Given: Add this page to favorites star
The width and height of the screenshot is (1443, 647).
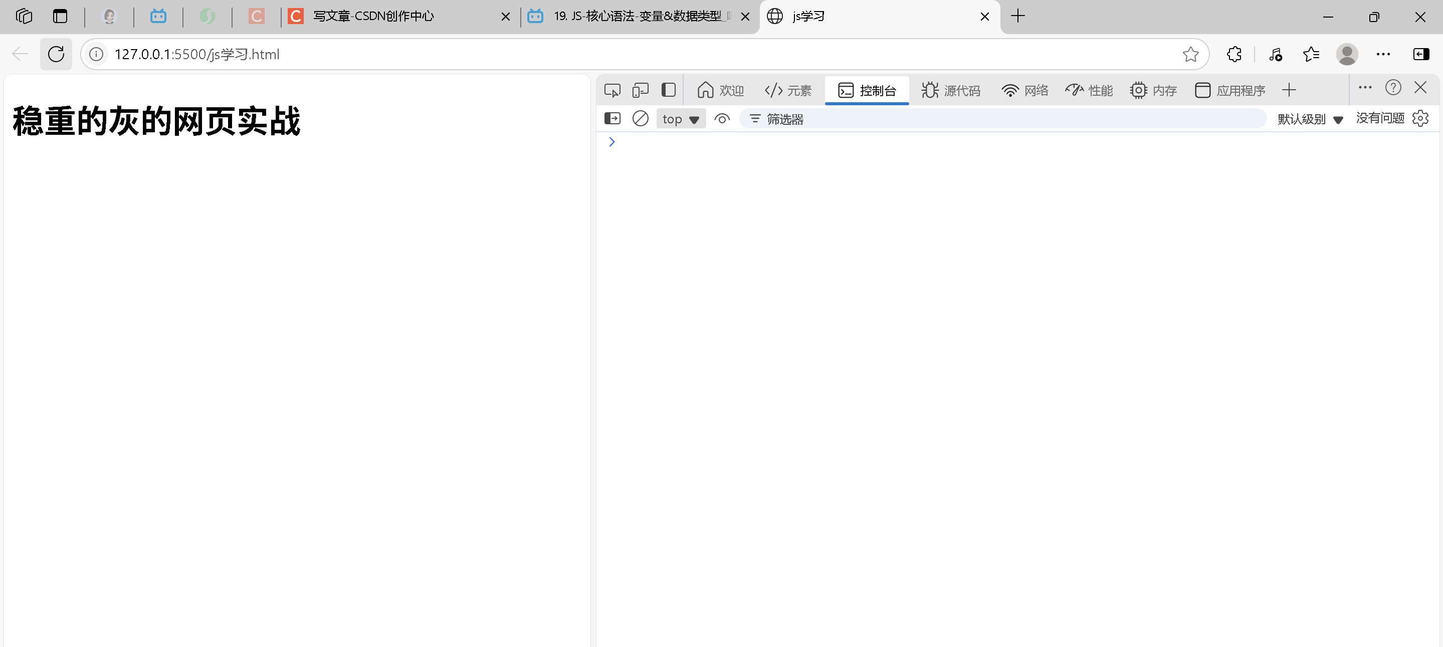Looking at the screenshot, I should click(x=1190, y=54).
